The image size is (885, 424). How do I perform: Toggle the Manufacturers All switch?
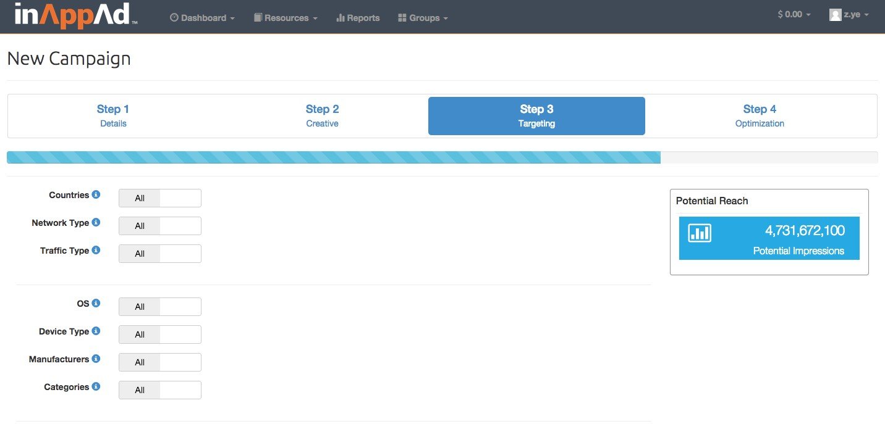160,362
